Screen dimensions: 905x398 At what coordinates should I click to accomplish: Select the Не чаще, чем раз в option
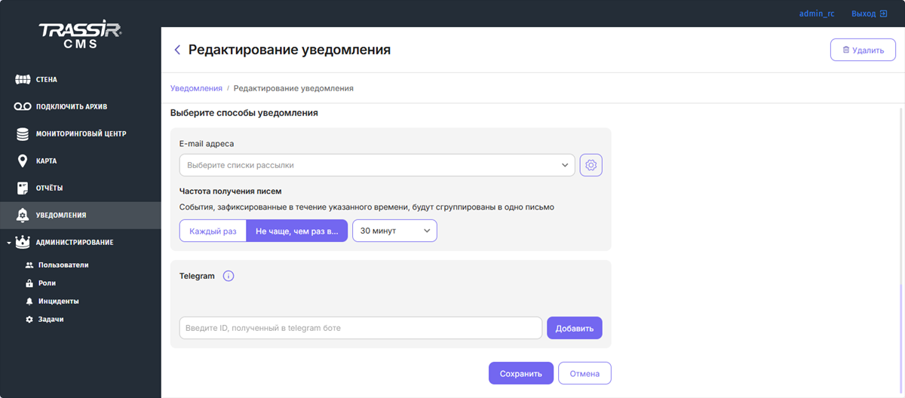(x=296, y=231)
